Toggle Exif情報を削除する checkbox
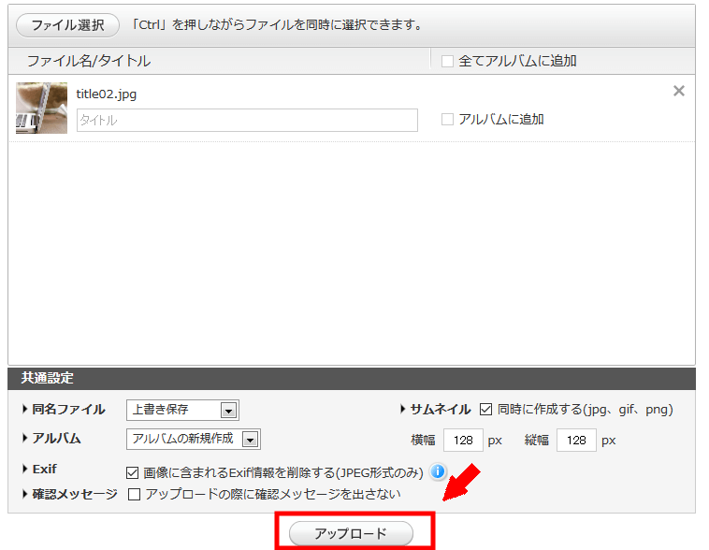The image size is (709, 550). 132,472
